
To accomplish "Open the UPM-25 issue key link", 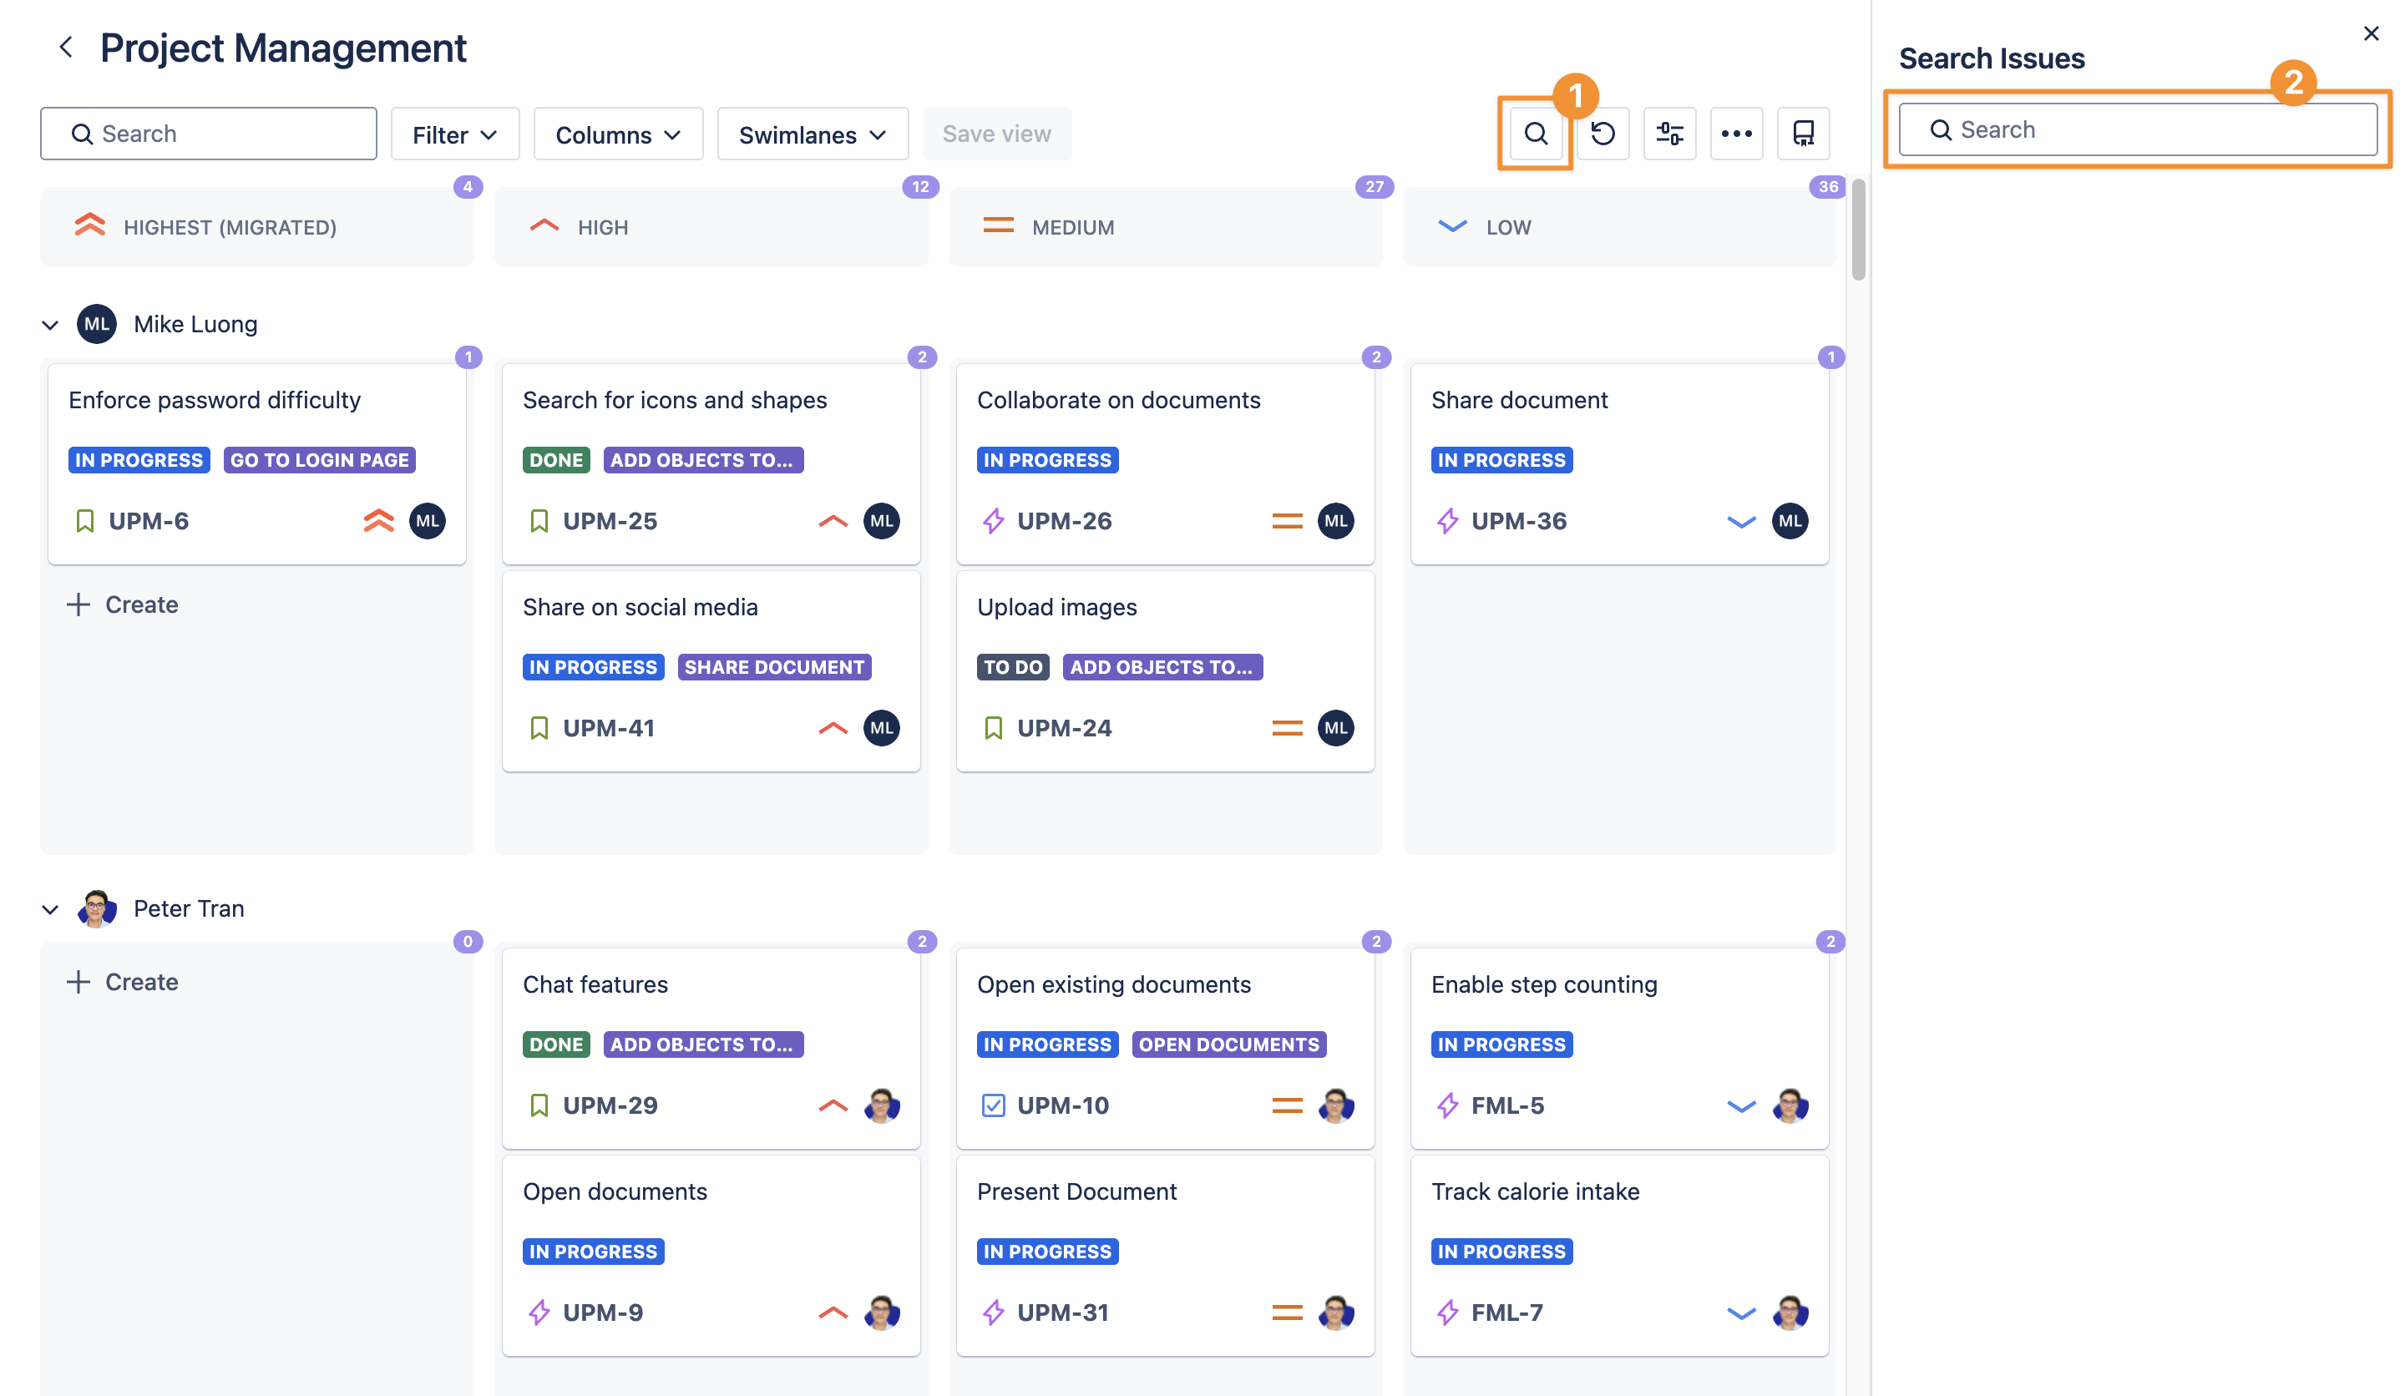I will pos(609,521).
